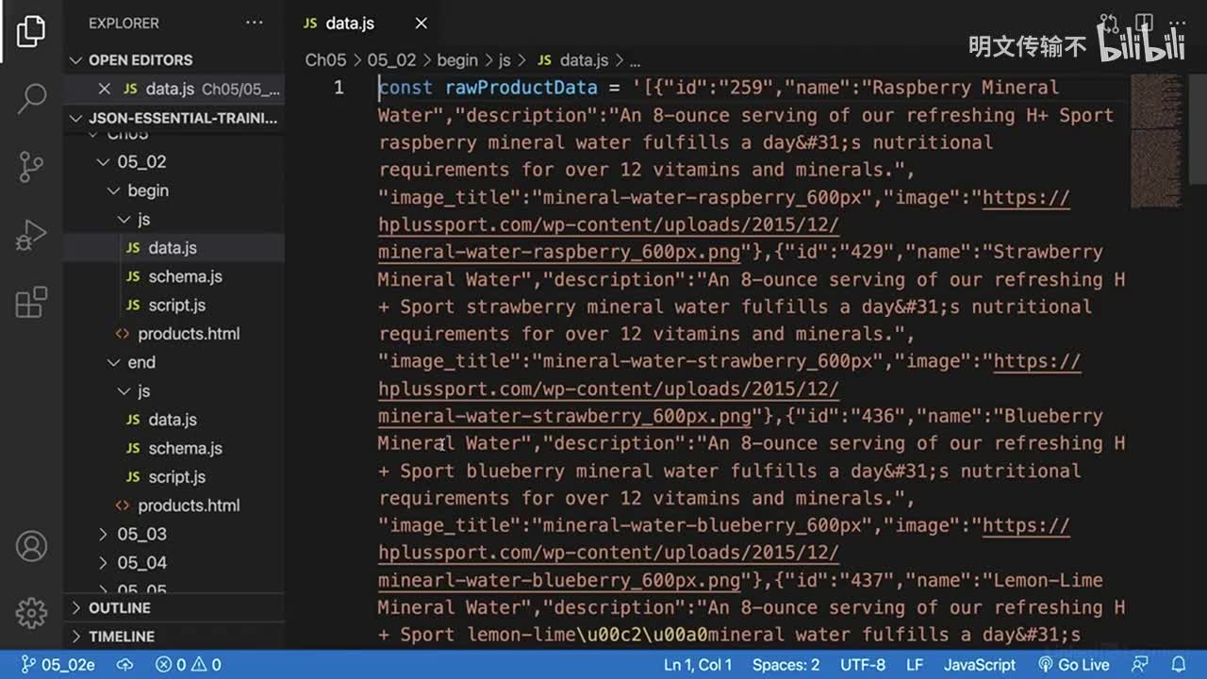Viewport: 1207px width, 679px height.
Task: Open the Accounts menu icon
Action: coord(31,546)
